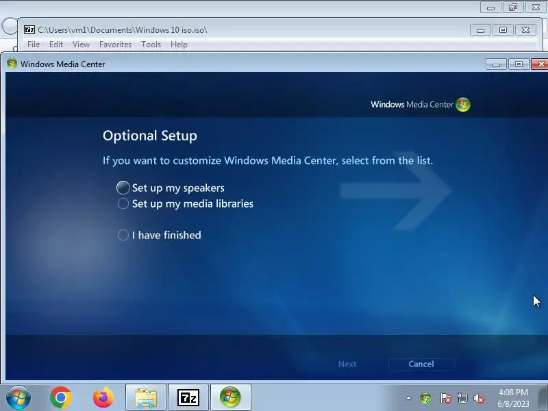Screen dimensions: 548x411
Task: Switch to 7-Zip taskbar button
Action: pos(188,398)
